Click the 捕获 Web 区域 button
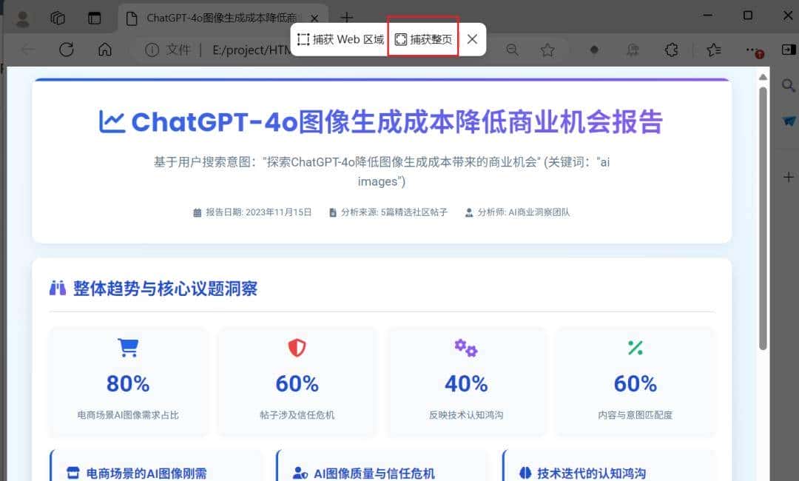Viewport: 799px width, 481px height. tap(339, 38)
